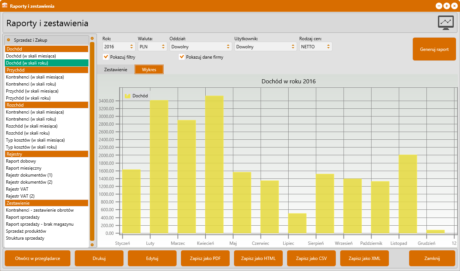Collapse the Sprzedaż i Zakup section arrow
This screenshot has width=460, height=271.
pos(8,40)
